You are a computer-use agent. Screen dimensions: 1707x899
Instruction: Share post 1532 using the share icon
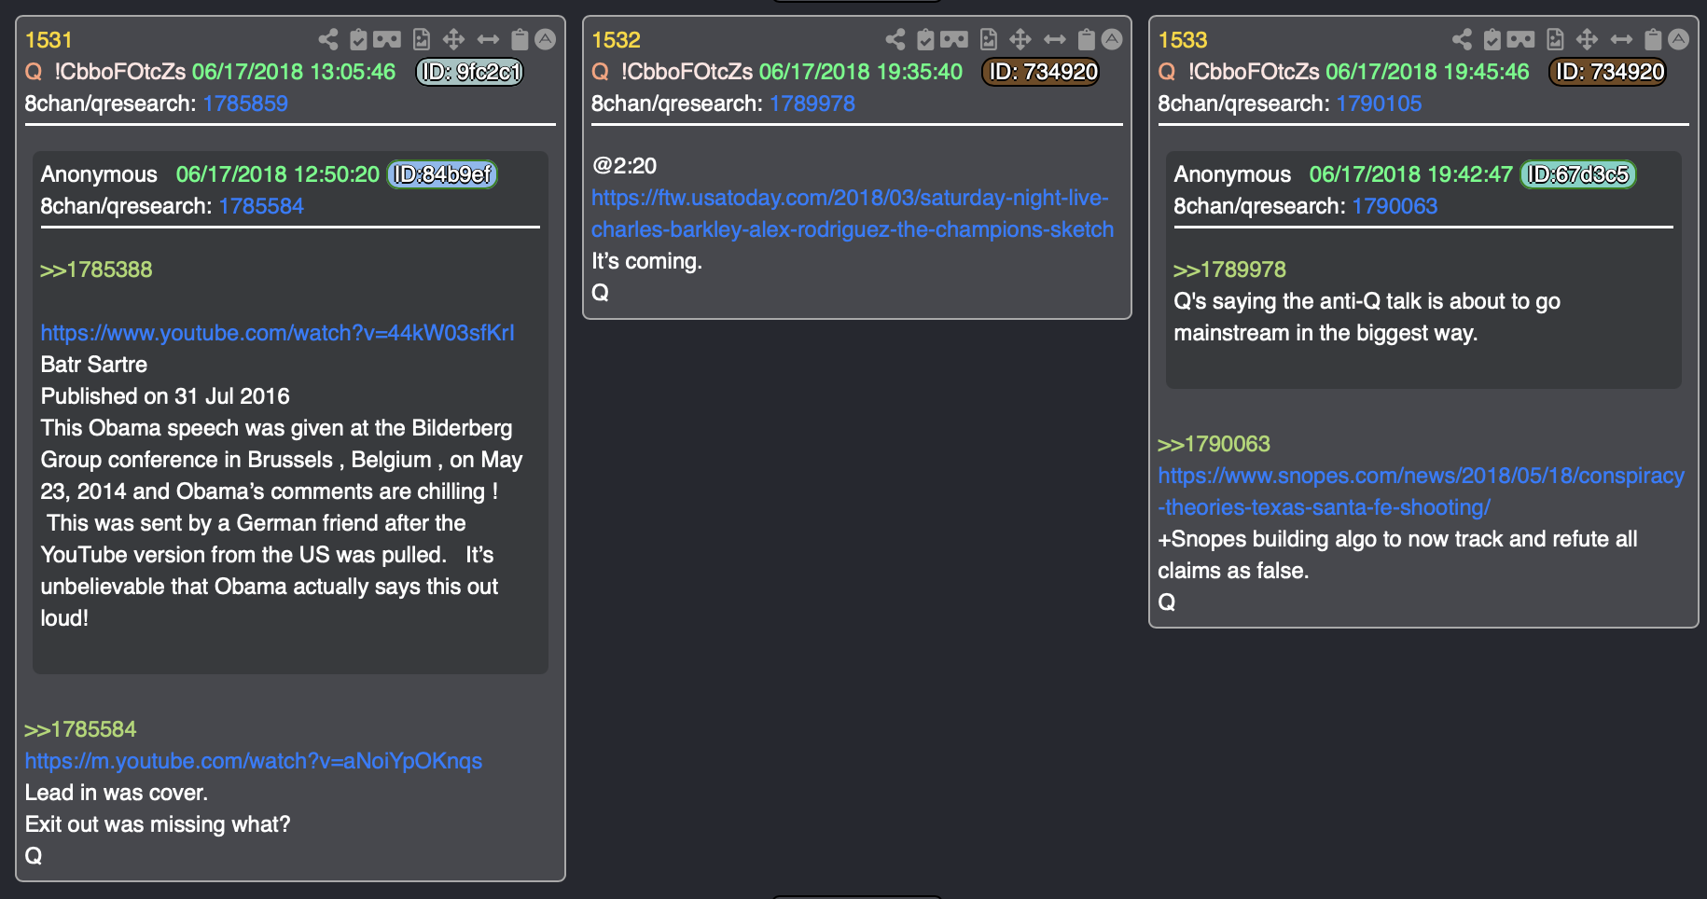click(x=895, y=39)
